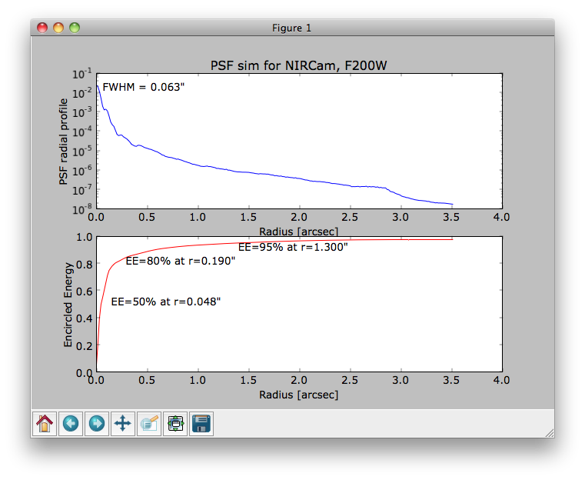
Task: Activate the pan/move axes tool
Action: point(123,424)
